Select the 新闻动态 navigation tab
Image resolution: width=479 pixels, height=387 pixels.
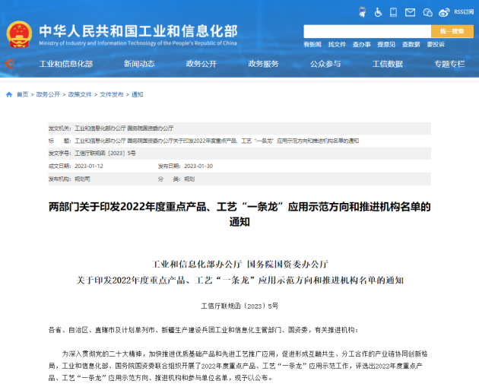(139, 64)
